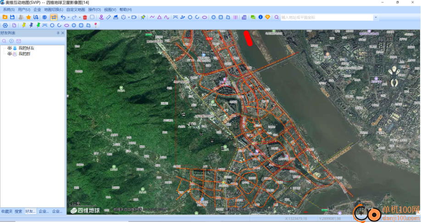Viewport: 421px width, 223px height.
Task: Click the search magnifier in friends panel
Action: pos(4,41)
